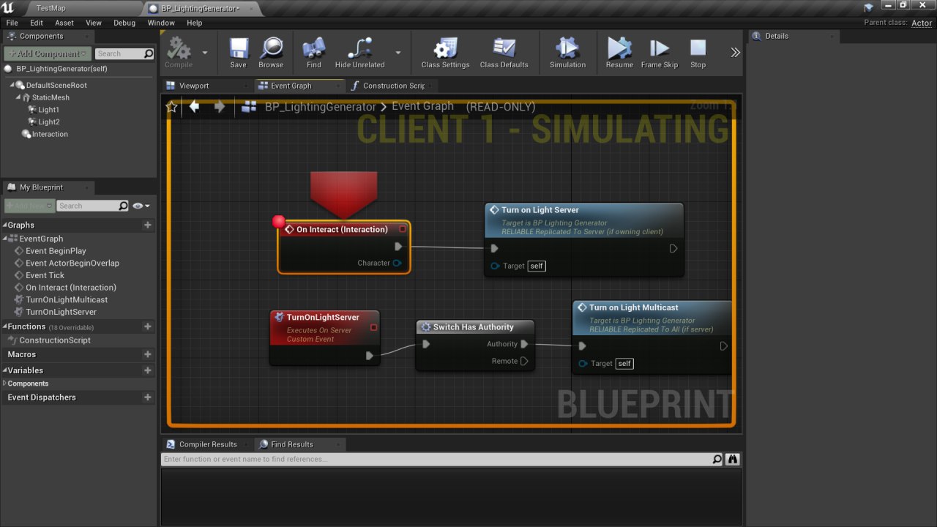Select TurnOnLightMulticast in My Blueprint
The image size is (937, 527).
point(66,299)
